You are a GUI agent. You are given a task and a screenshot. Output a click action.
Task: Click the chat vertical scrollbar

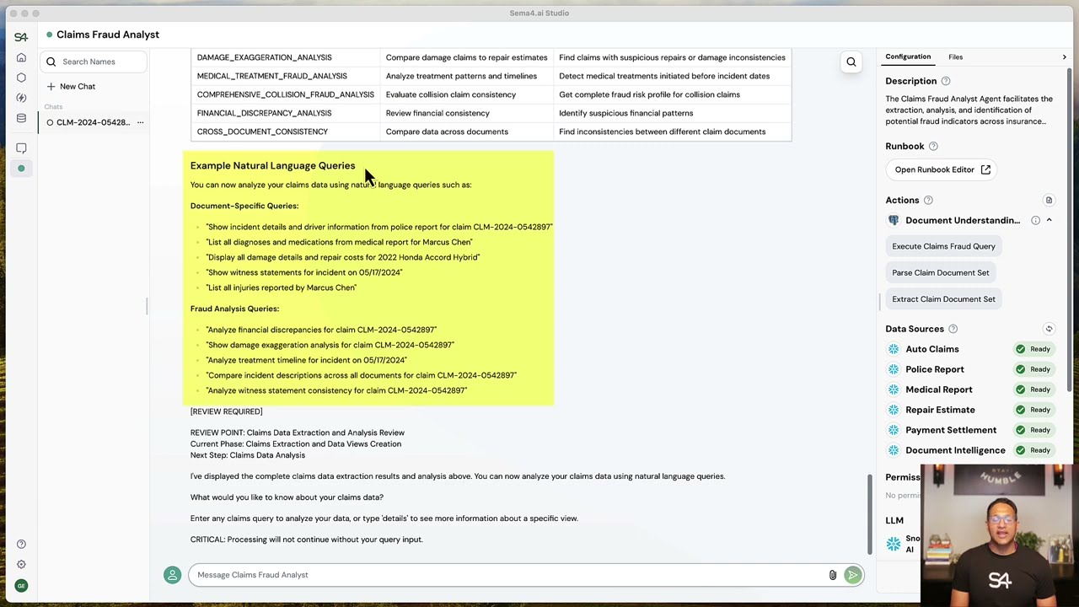(869, 514)
